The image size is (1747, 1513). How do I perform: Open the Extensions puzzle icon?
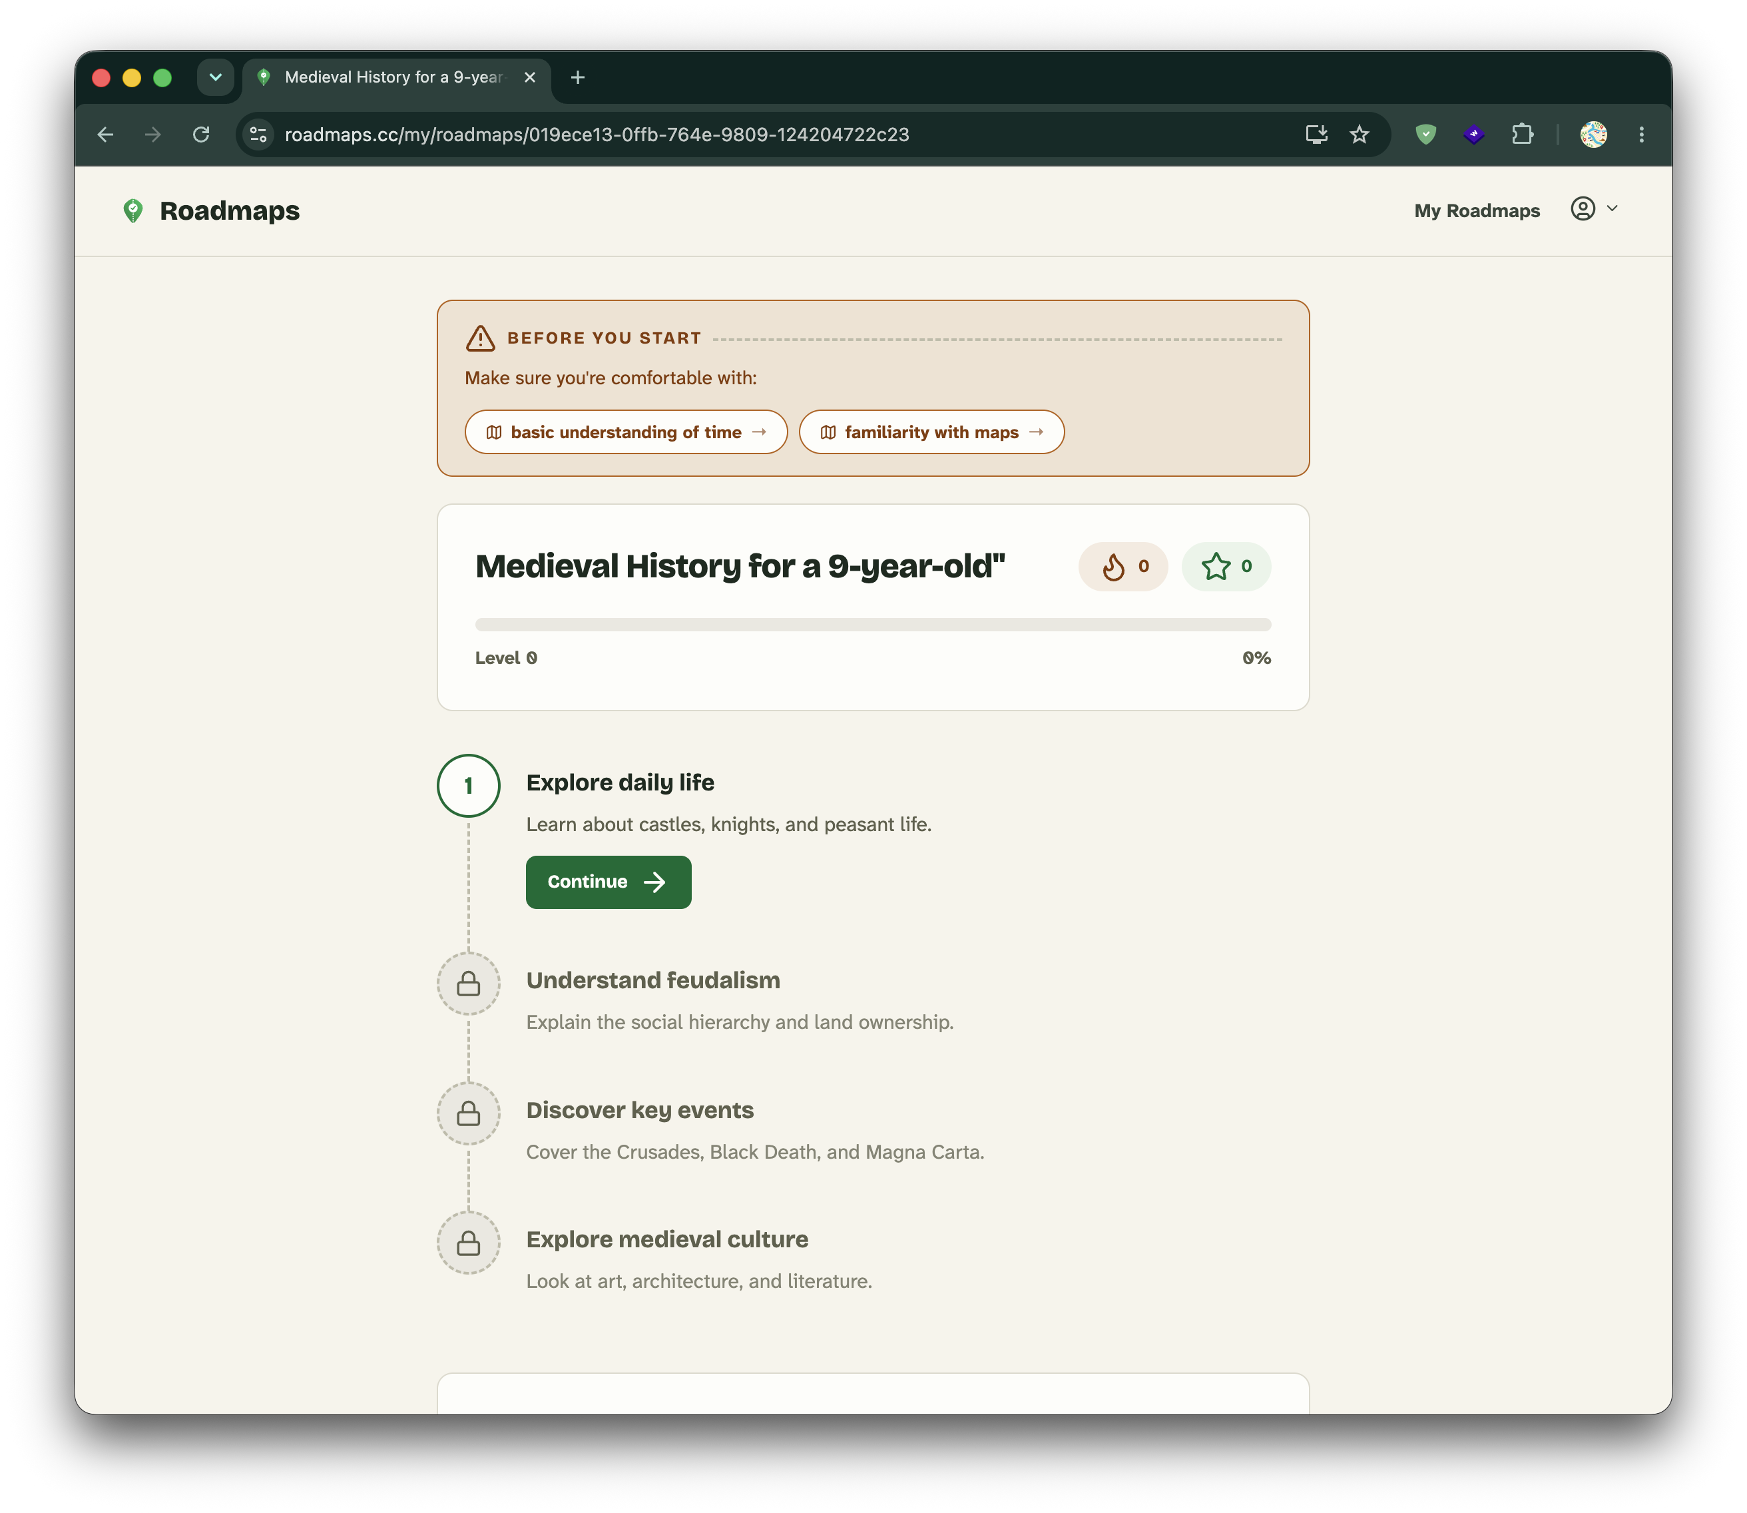(1523, 135)
